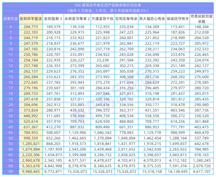This screenshot has height=177, width=216.
Task: Click the 友邦环宇盈活 column header
Action: (x=31, y=19)
